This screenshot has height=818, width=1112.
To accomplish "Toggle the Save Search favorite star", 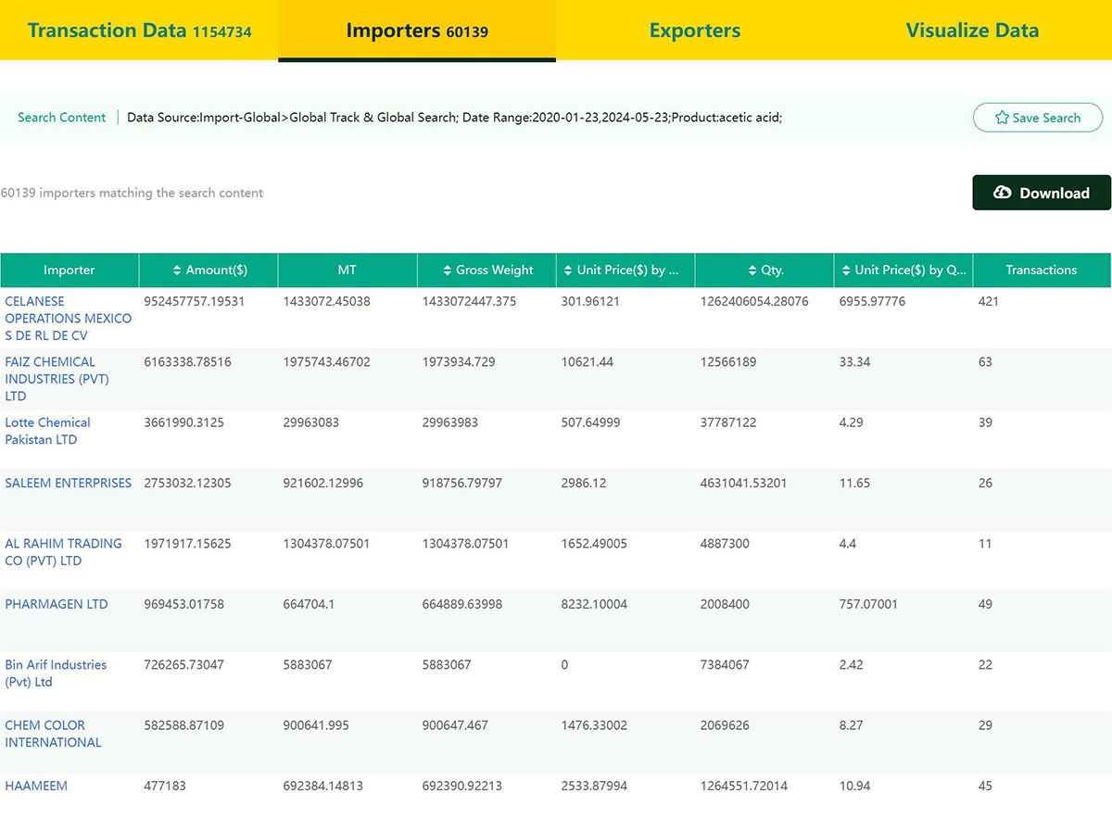I will [1002, 118].
